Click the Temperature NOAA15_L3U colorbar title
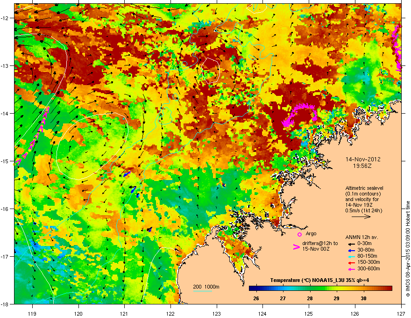 point(319,280)
